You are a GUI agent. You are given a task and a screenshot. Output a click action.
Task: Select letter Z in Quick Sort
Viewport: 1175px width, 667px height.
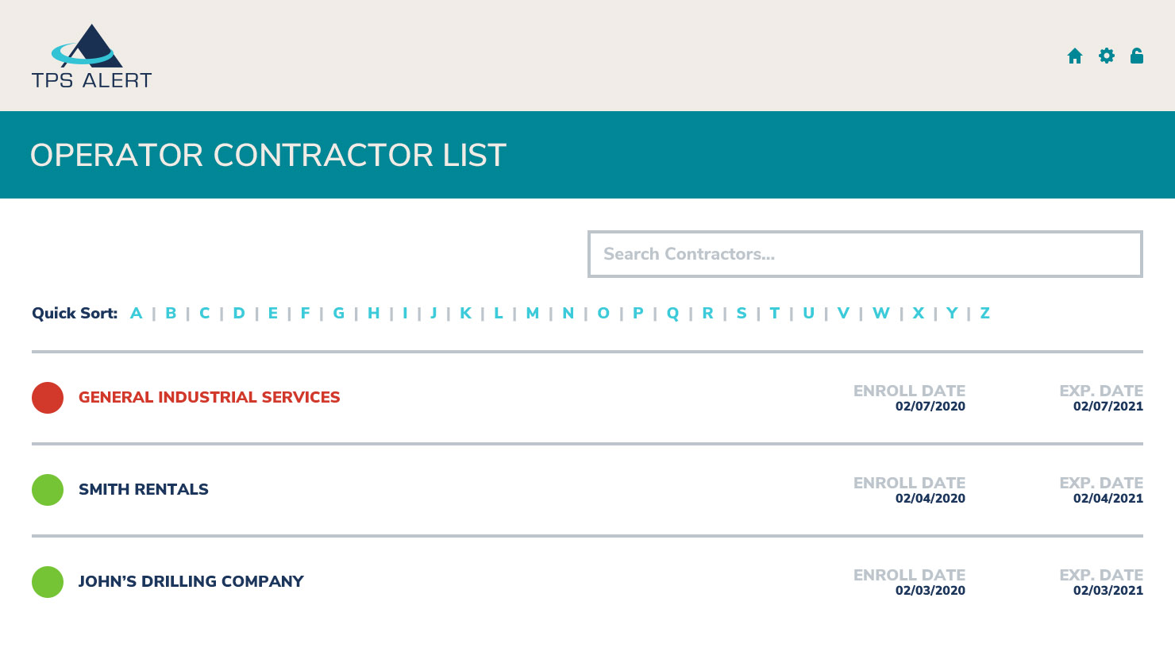click(x=984, y=313)
